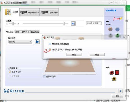Select the yellow digital jack
This screenshot has height=102, width=130.
click(x=114, y=79)
